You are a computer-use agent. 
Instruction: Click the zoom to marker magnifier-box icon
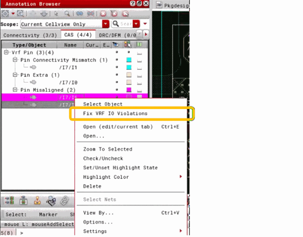(20, 14)
